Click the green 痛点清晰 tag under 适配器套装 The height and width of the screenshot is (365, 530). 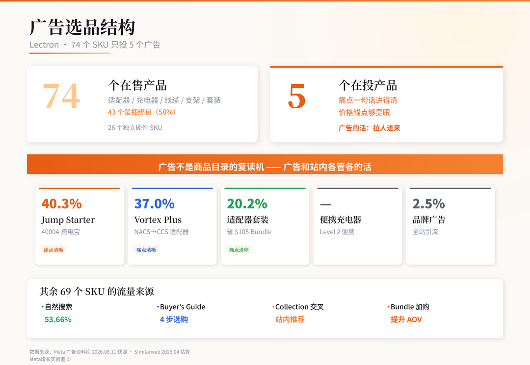(x=239, y=250)
